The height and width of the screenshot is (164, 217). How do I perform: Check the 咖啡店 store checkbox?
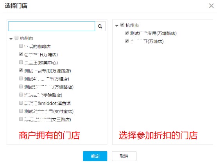(x=21, y=46)
